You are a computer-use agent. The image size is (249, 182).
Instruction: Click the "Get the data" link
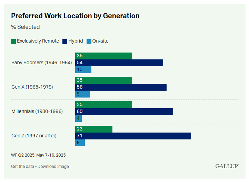[x=22, y=167]
